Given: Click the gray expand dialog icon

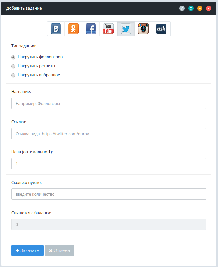Looking at the screenshot, I should (x=182, y=8).
